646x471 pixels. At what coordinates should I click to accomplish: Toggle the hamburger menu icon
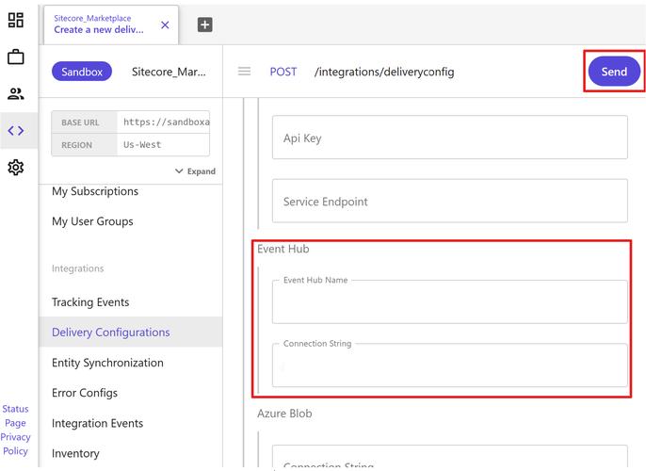tap(245, 72)
